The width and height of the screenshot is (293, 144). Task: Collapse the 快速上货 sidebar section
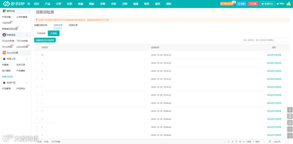point(27,59)
